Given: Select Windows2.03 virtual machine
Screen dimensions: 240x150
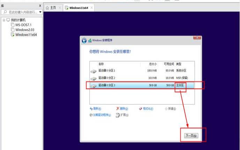Looking at the screenshot, I should 25,30.
